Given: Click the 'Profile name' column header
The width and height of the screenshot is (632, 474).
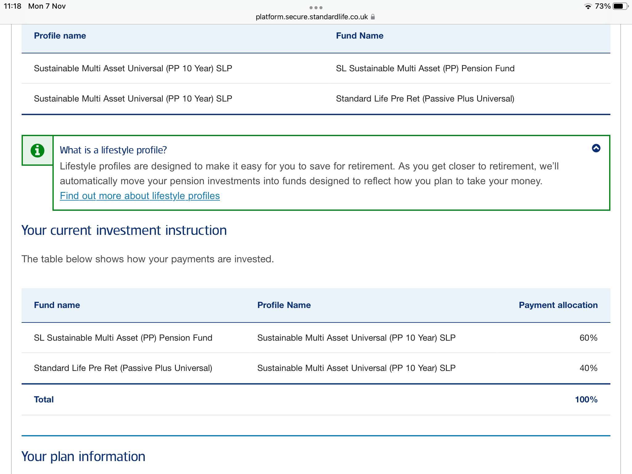Looking at the screenshot, I should tap(60, 36).
